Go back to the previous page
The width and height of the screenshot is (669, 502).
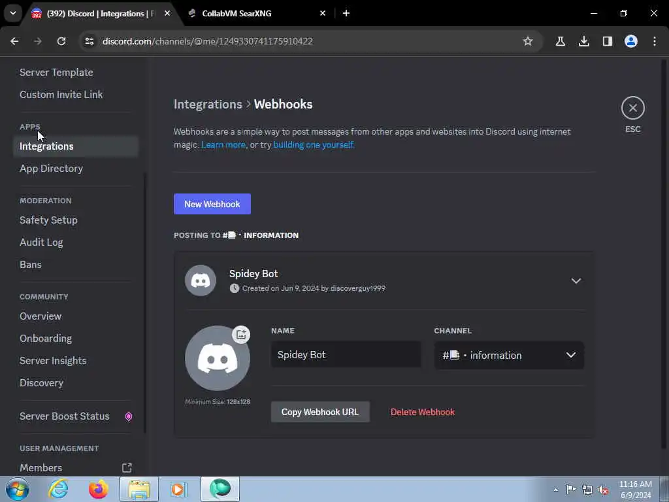(14, 41)
